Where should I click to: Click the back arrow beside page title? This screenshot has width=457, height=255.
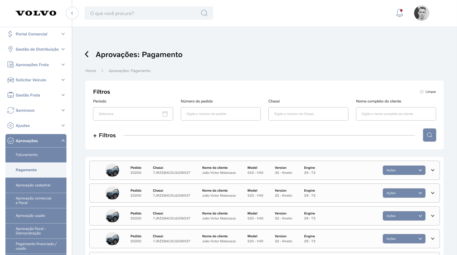coord(87,54)
